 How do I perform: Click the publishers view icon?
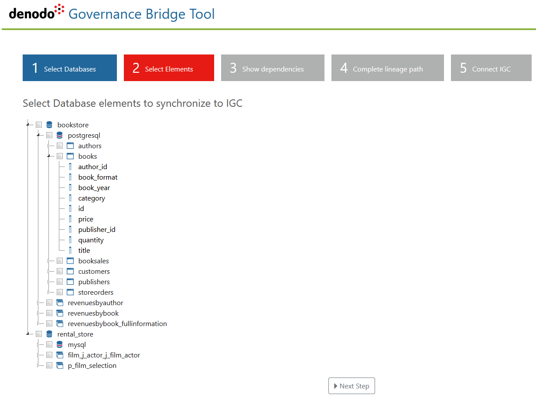coord(70,282)
